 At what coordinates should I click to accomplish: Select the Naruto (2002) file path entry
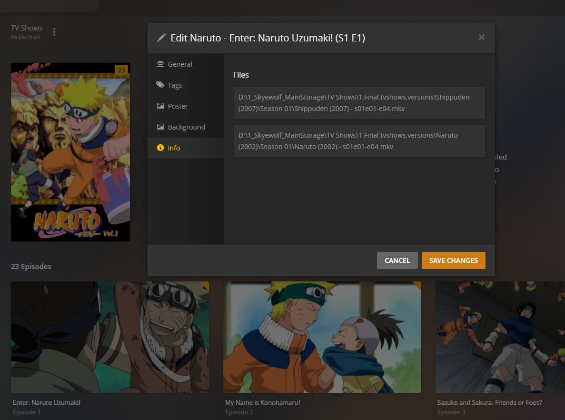[x=358, y=140]
